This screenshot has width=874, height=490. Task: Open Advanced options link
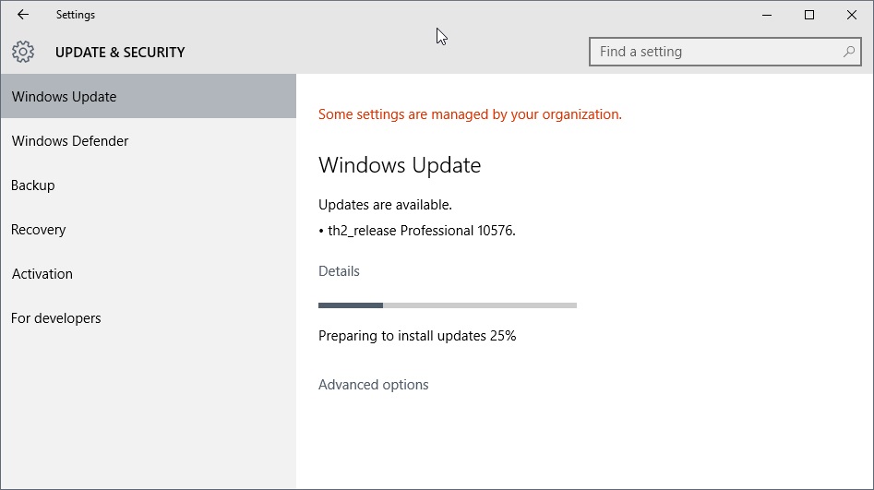[374, 385]
